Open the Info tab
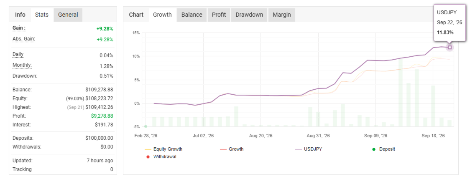470x179 pixels. [x=20, y=15]
